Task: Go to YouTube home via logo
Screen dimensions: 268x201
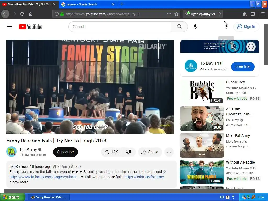Action: tap(31, 27)
